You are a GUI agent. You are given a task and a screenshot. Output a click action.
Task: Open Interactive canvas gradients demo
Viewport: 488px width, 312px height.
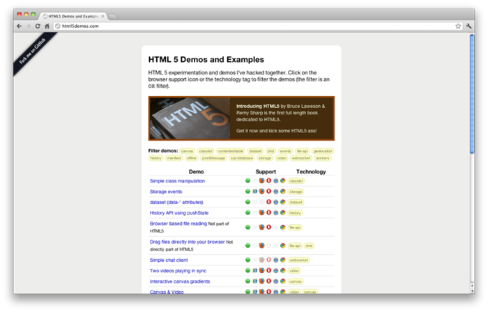180,281
